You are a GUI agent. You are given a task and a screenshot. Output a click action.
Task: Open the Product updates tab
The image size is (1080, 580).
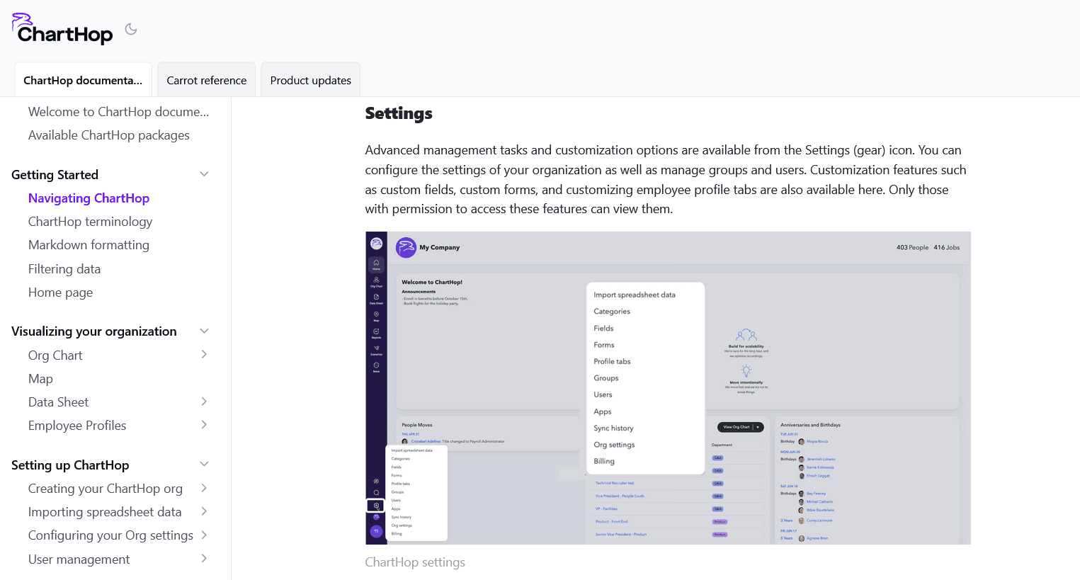310,80
